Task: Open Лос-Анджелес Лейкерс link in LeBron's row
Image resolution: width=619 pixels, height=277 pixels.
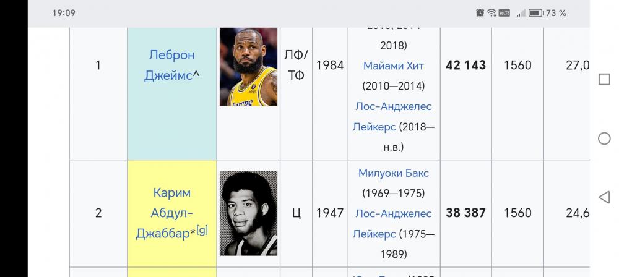Action: (x=394, y=116)
